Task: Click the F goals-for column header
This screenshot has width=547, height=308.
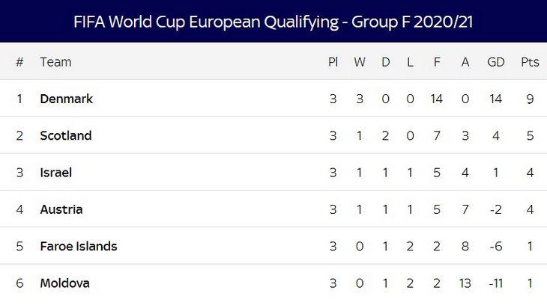Action: [438, 62]
